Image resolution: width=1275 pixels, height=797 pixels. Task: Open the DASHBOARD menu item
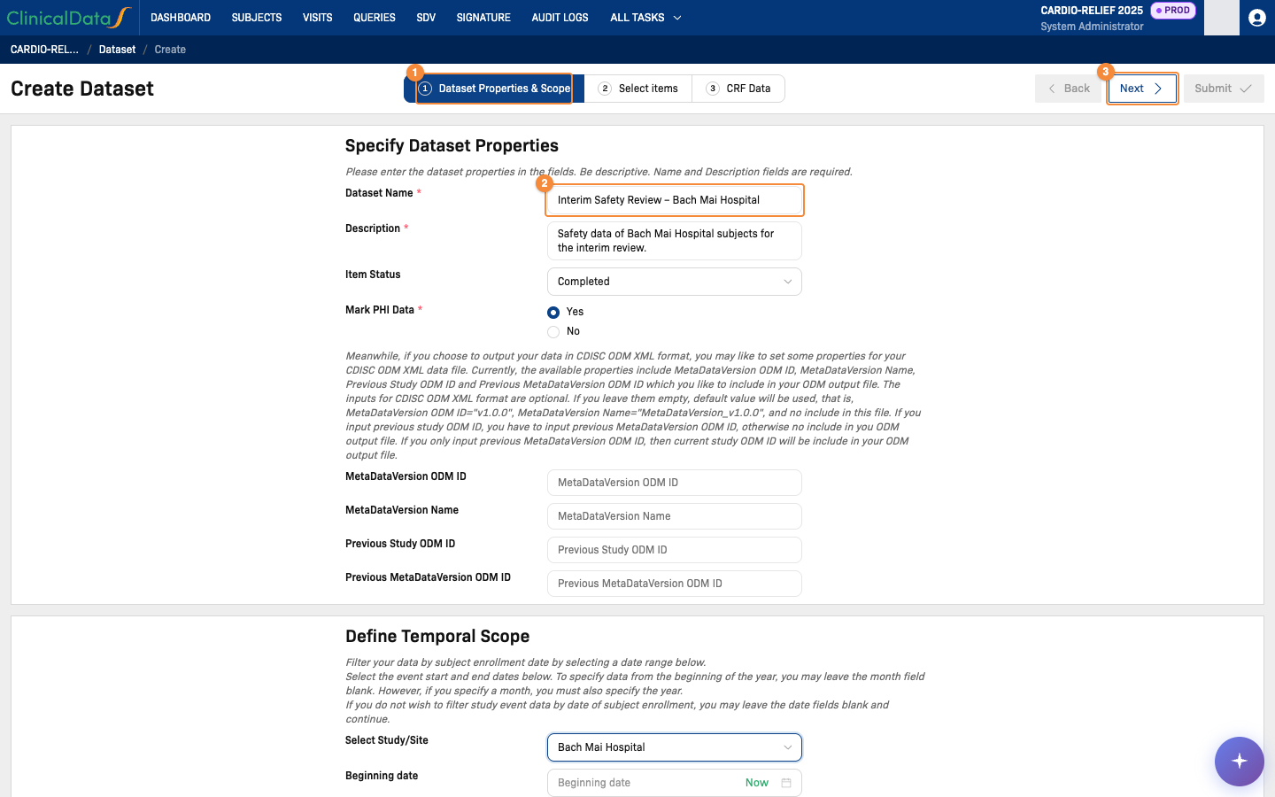click(x=181, y=18)
